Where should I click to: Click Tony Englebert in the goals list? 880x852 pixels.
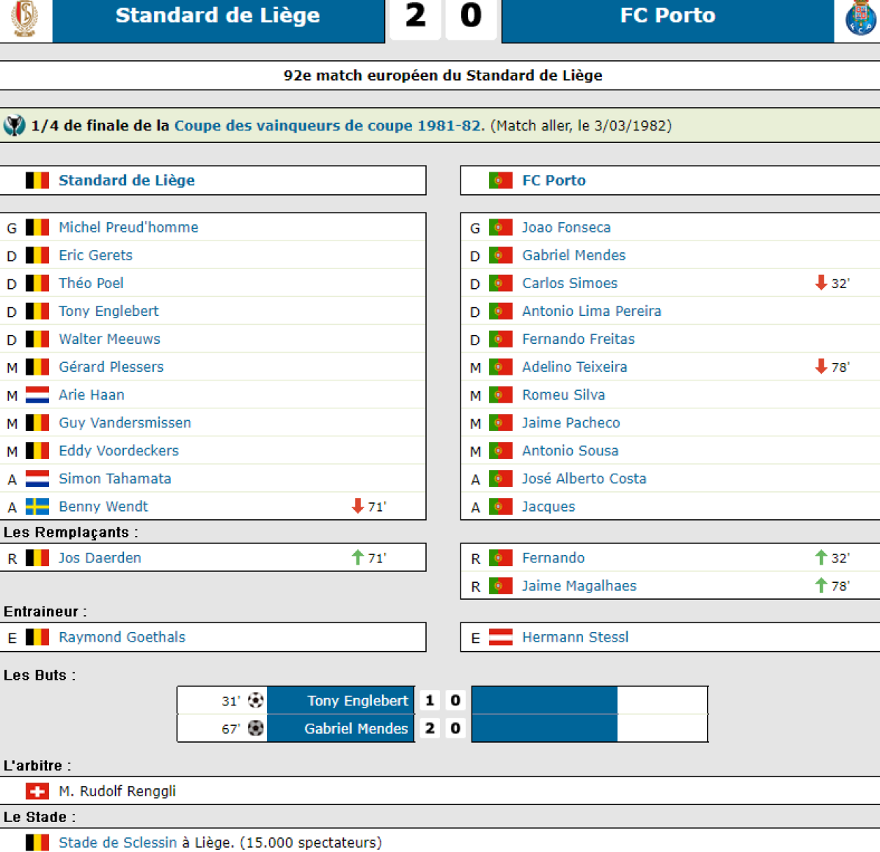[x=357, y=700]
